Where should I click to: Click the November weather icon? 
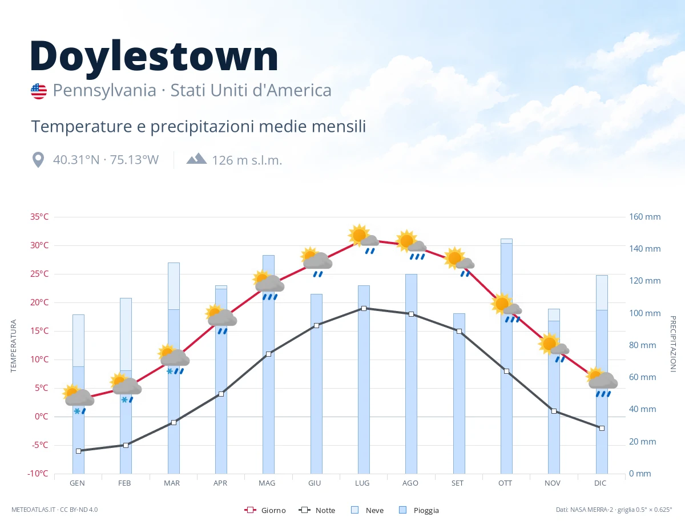(554, 348)
